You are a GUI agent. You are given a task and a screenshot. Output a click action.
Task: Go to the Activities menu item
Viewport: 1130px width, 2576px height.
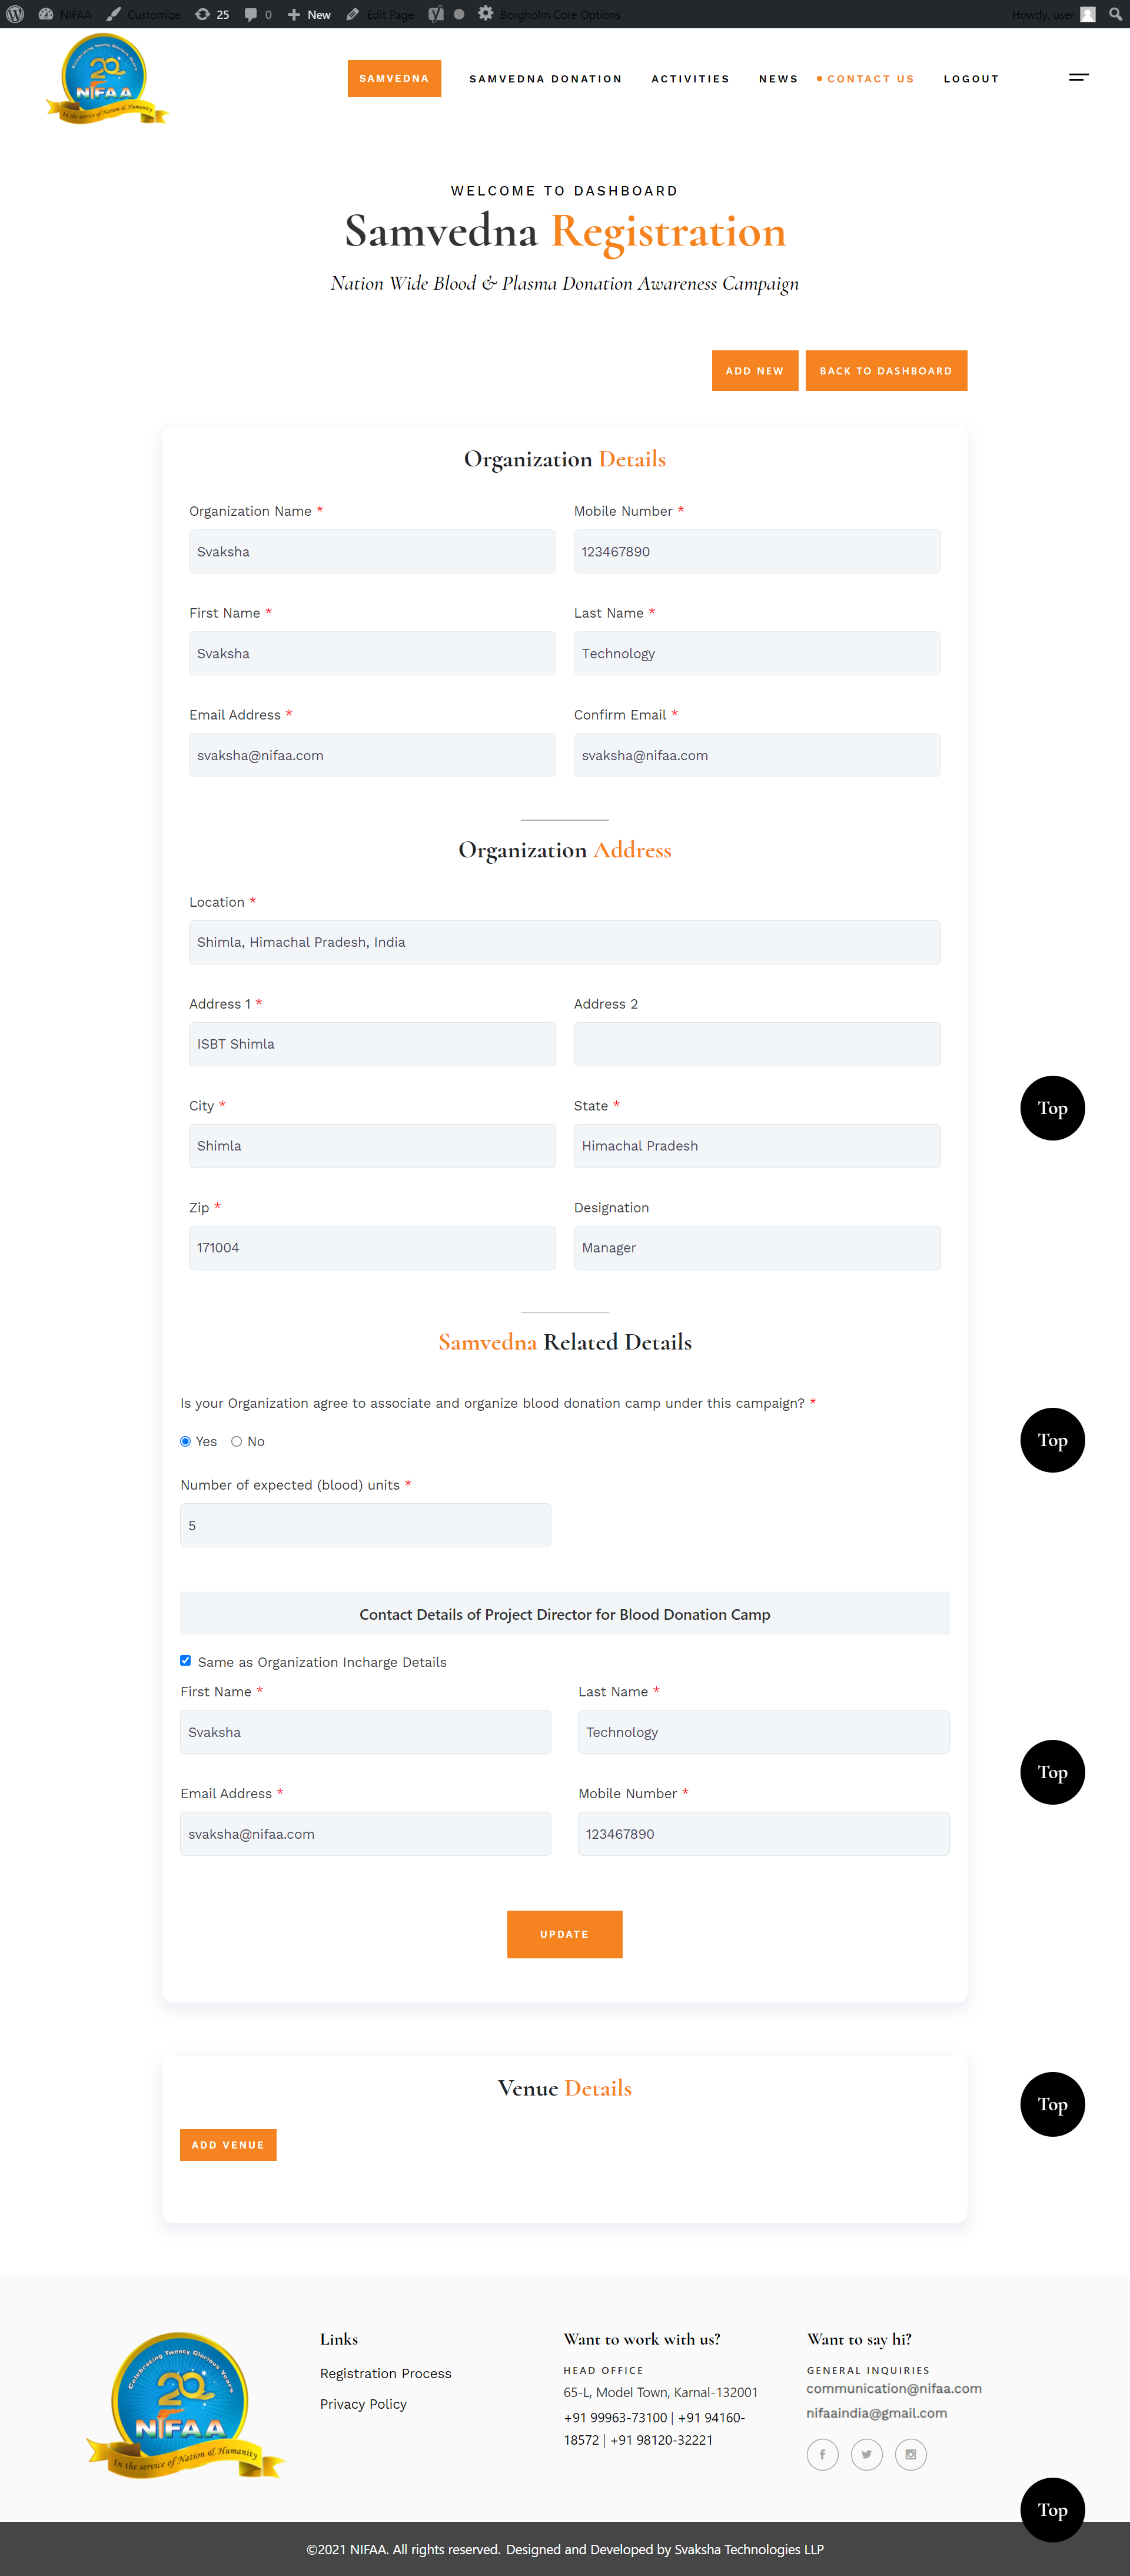[x=690, y=79]
